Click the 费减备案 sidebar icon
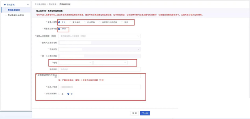250x119 pixels. pyautogui.click(x=5, y=5)
